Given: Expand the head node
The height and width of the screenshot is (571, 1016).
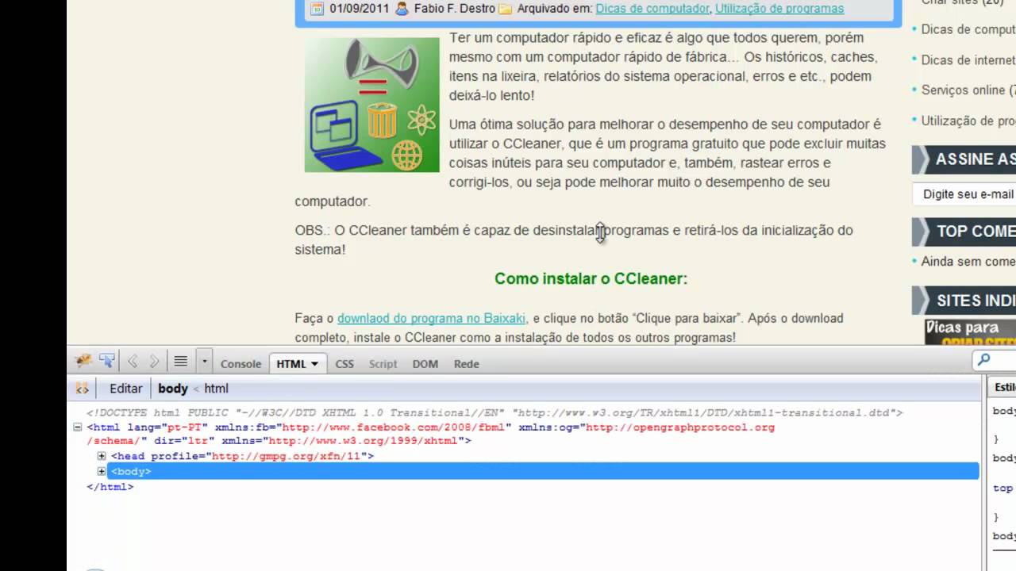Looking at the screenshot, I should tap(102, 456).
